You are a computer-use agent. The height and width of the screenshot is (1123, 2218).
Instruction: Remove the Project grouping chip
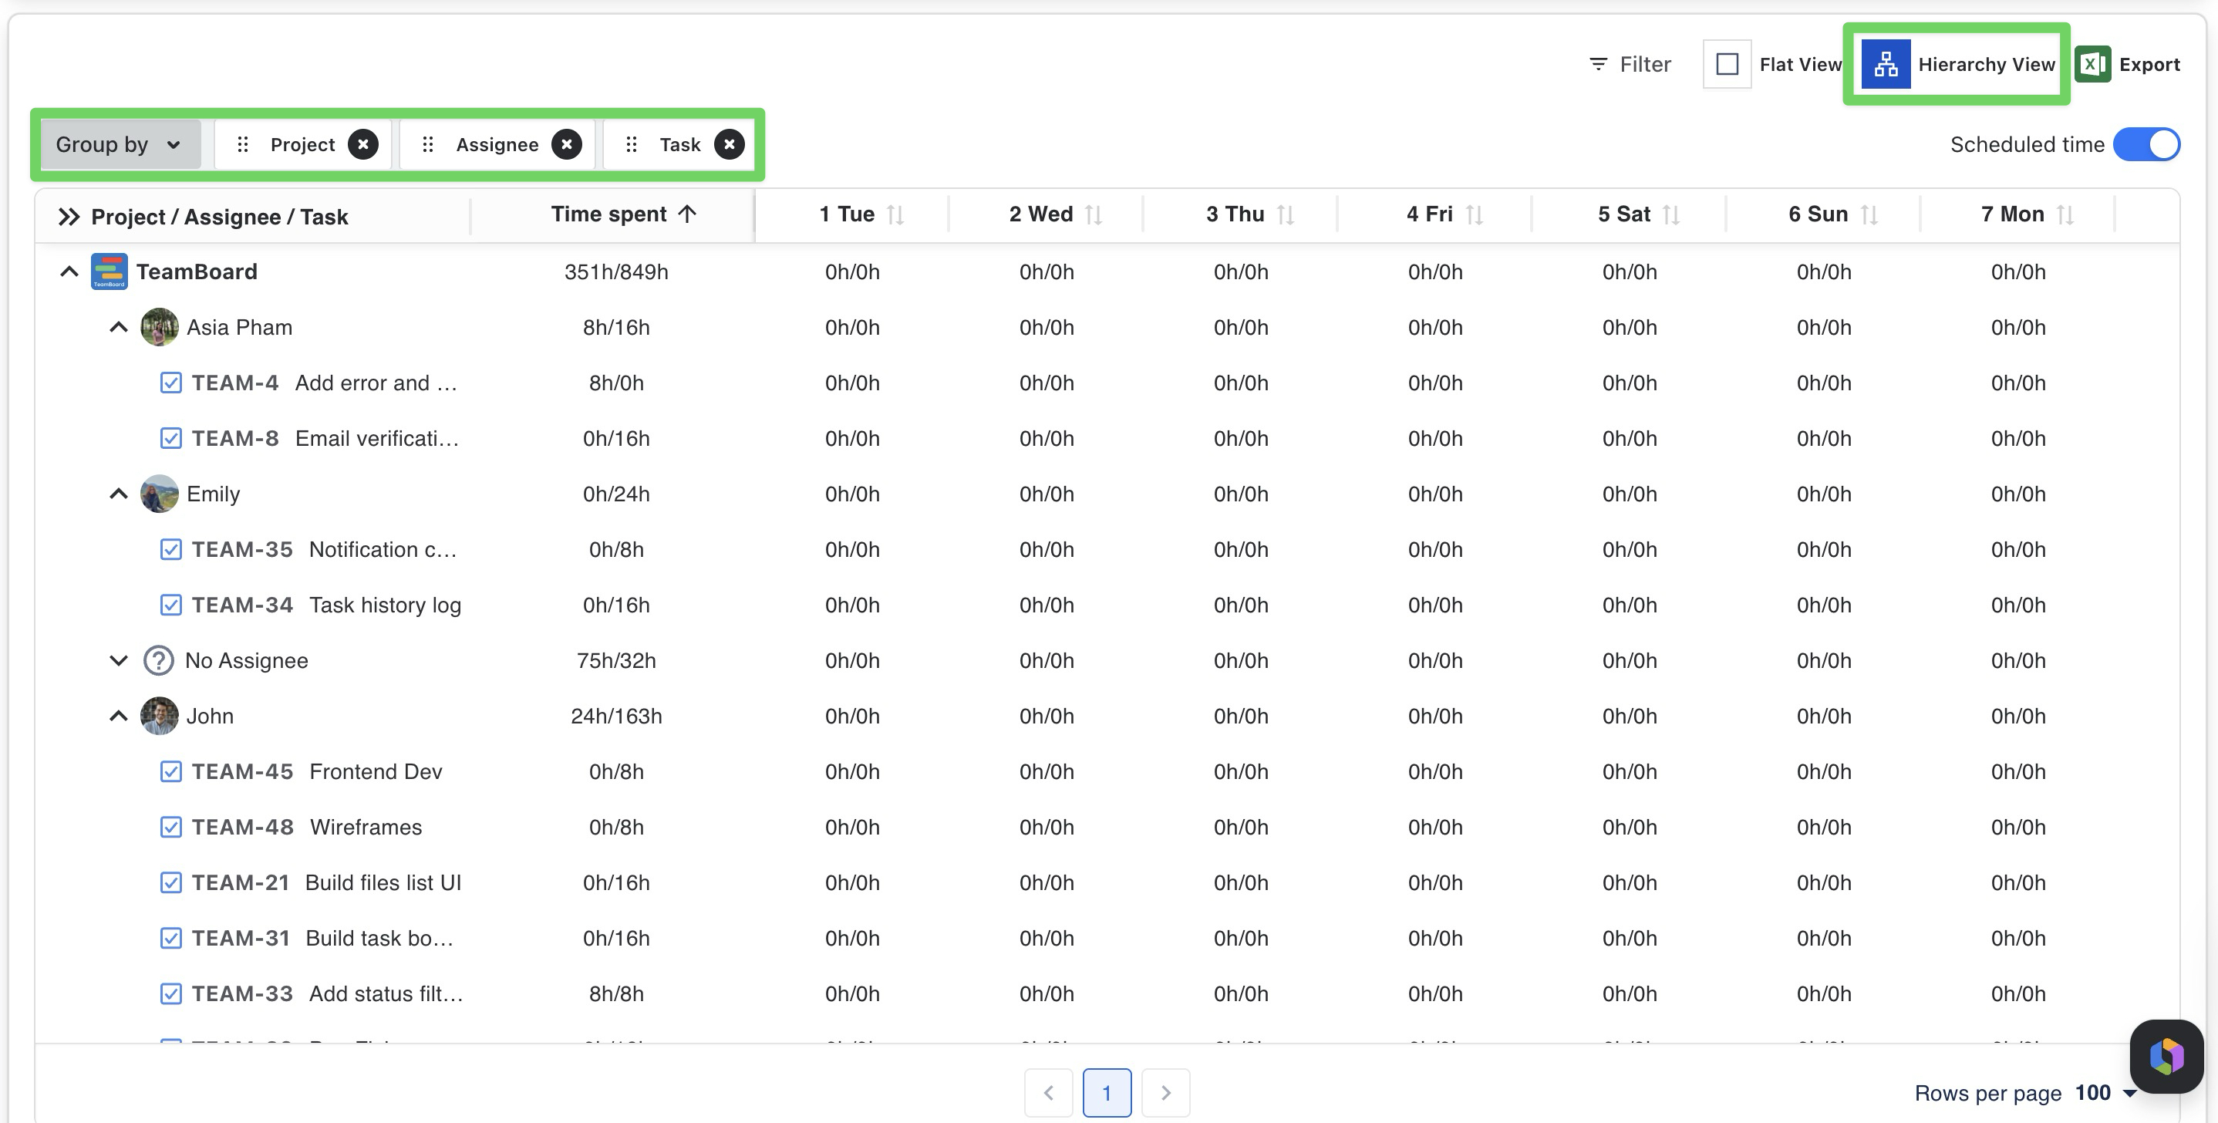click(363, 145)
